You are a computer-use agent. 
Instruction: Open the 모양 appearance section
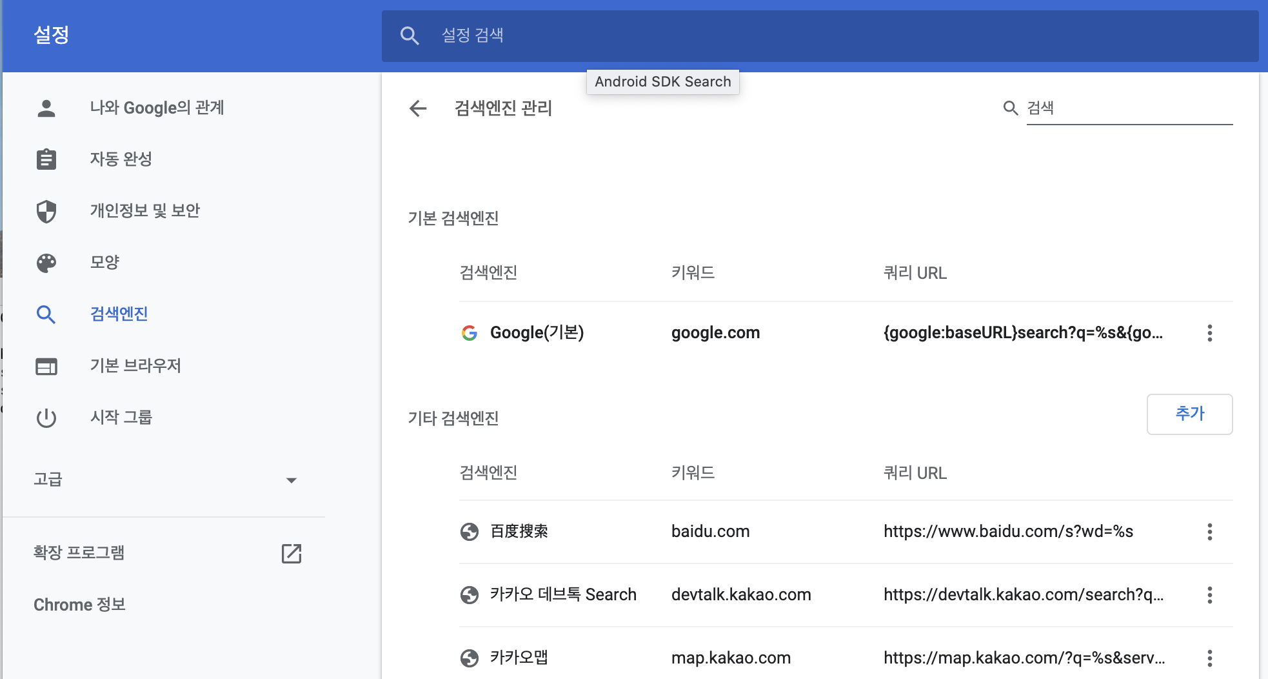[x=104, y=263]
